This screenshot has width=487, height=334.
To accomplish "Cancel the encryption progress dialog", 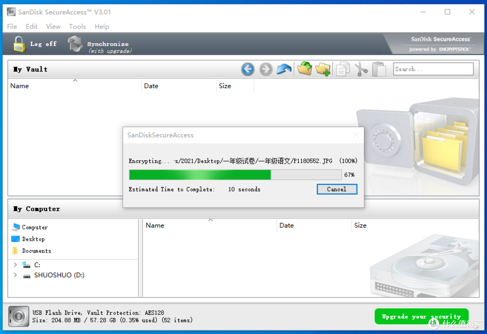I will click(x=337, y=189).
